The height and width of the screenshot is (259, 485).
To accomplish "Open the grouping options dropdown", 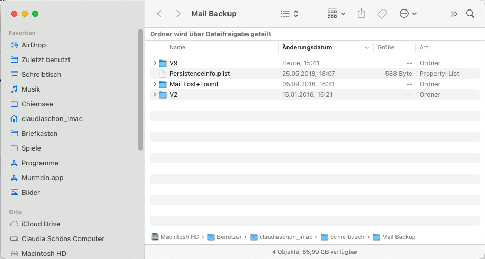I will click(x=336, y=14).
